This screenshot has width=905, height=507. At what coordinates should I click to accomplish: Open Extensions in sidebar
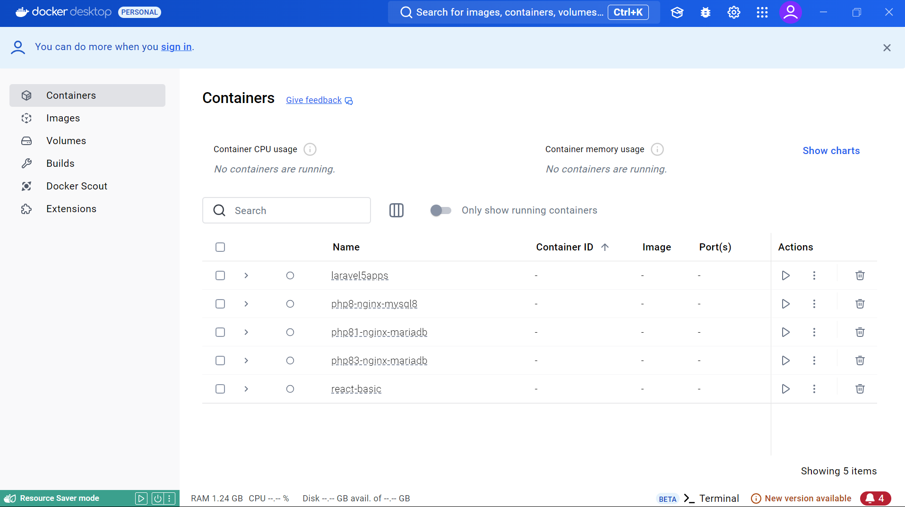point(87,209)
